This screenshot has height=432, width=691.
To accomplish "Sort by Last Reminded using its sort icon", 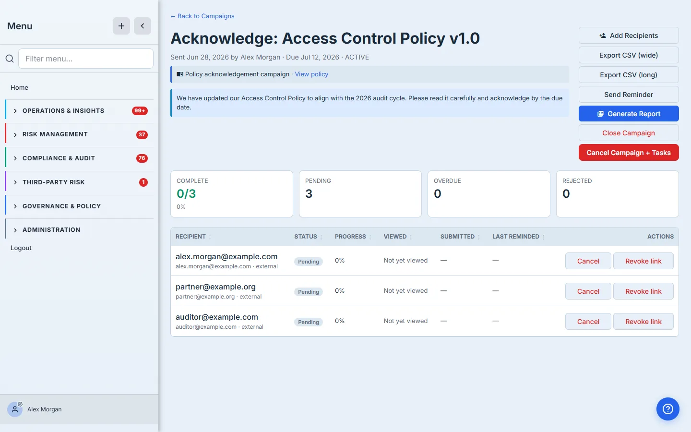I will point(543,237).
